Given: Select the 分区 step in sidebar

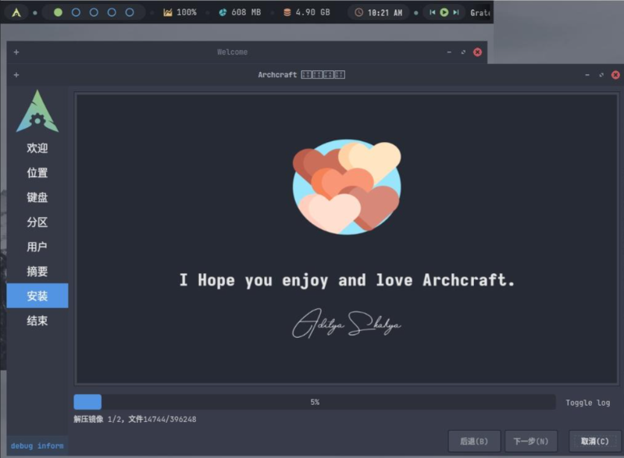Looking at the screenshot, I should coord(37,222).
